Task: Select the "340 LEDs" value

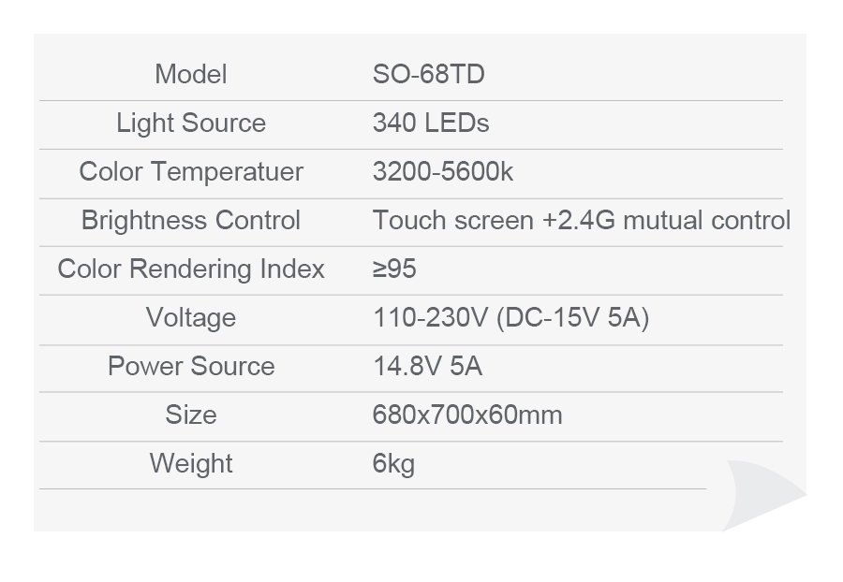Action: [x=431, y=124]
